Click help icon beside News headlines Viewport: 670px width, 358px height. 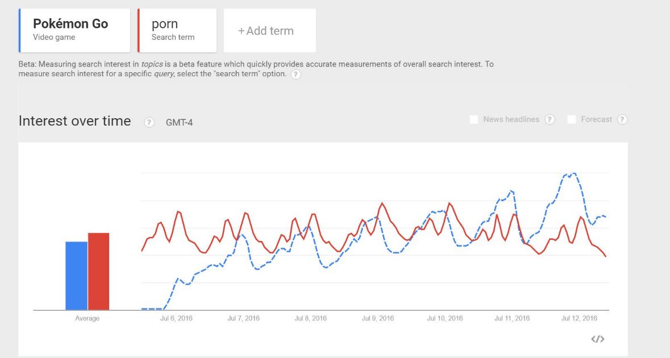pos(550,120)
